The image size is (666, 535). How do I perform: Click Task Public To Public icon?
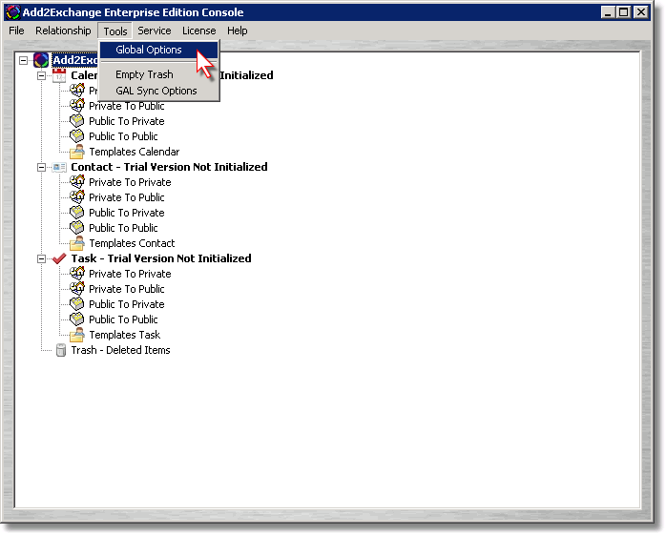pyautogui.click(x=77, y=319)
